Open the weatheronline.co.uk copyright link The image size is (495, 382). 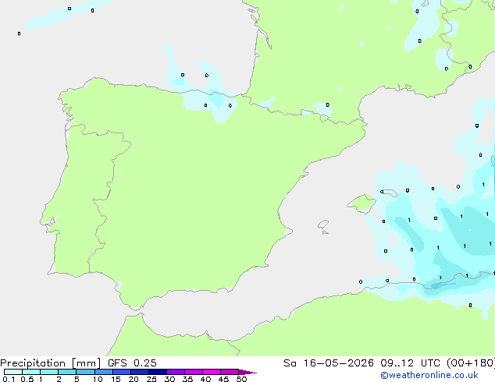[x=429, y=375]
